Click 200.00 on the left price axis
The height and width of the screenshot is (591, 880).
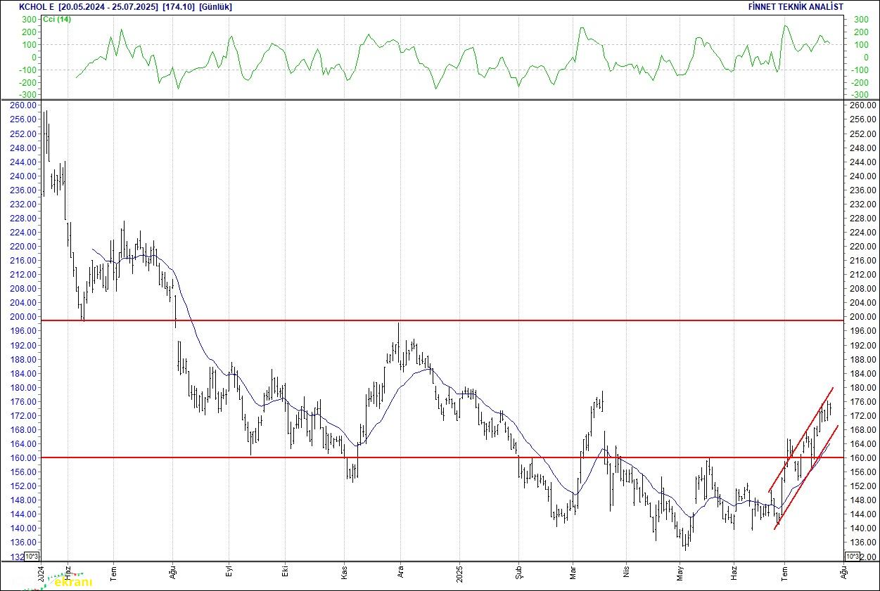[25, 317]
